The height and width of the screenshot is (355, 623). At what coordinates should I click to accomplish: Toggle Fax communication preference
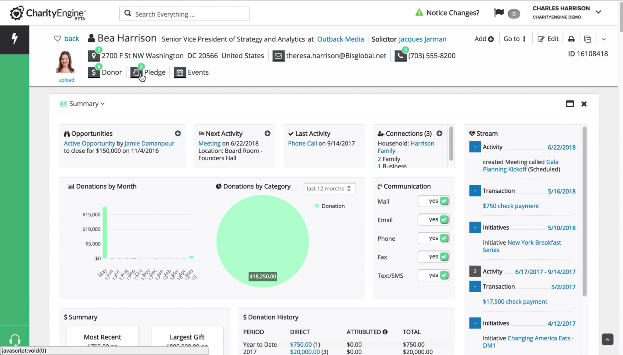[433, 257]
